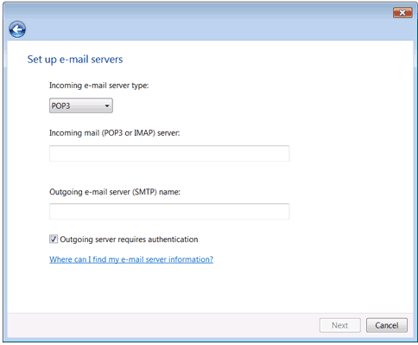Click the 'Outgoing e-mail server (SMTP) name:' label
418x345 pixels.
[x=115, y=192]
